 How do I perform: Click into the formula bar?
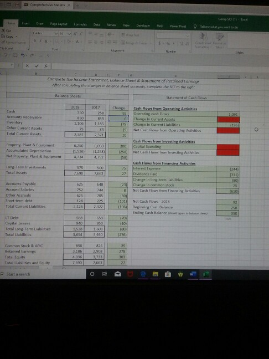pos(160,68)
